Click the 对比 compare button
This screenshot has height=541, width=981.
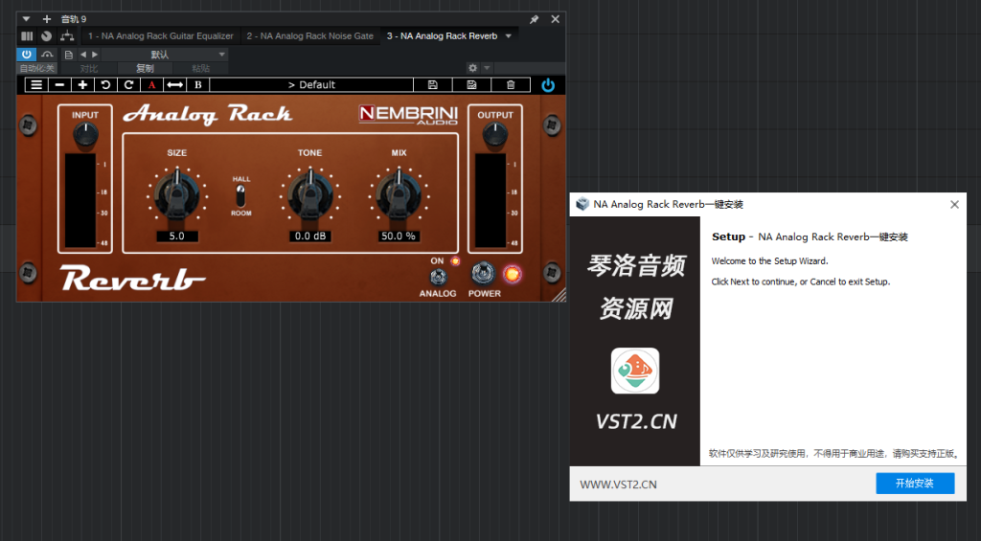[89, 68]
